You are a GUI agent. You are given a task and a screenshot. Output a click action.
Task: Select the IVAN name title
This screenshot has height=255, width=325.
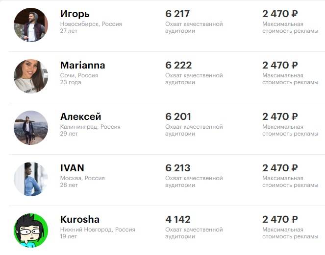pos(72,168)
